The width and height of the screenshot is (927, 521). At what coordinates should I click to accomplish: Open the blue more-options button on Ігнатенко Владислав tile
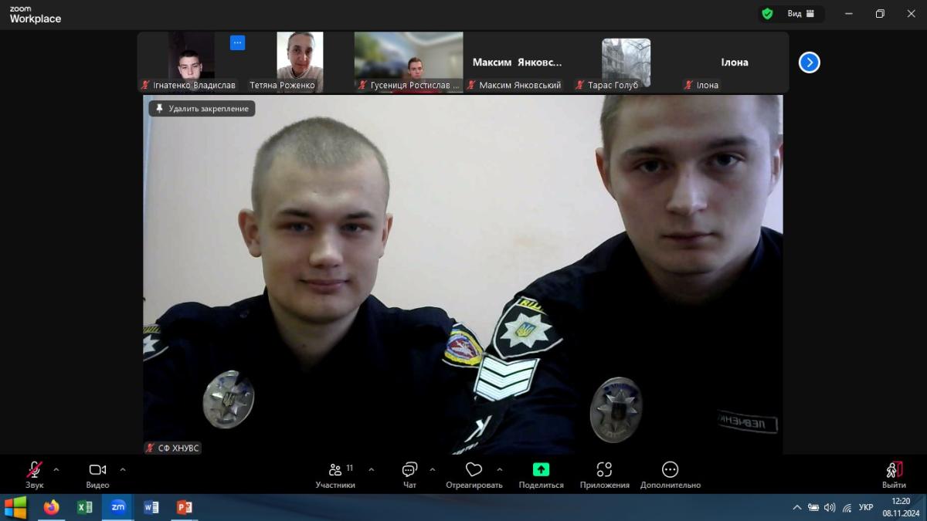pos(237,42)
